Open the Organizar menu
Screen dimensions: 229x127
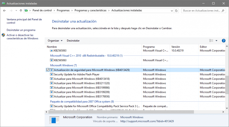[x=55, y=41]
